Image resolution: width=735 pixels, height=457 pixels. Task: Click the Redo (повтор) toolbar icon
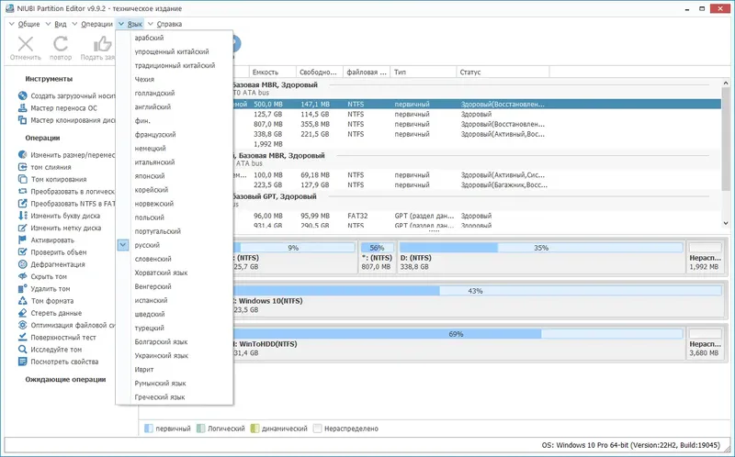pyautogui.click(x=61, y=44)
